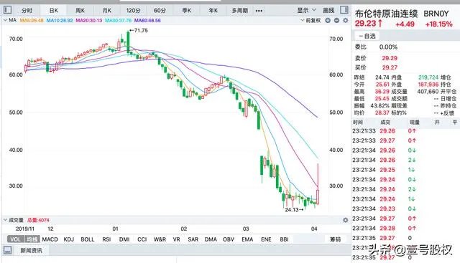Screen dimensions: 460x263
Task: Select the RSI indicator
Action: click(106, 239)
